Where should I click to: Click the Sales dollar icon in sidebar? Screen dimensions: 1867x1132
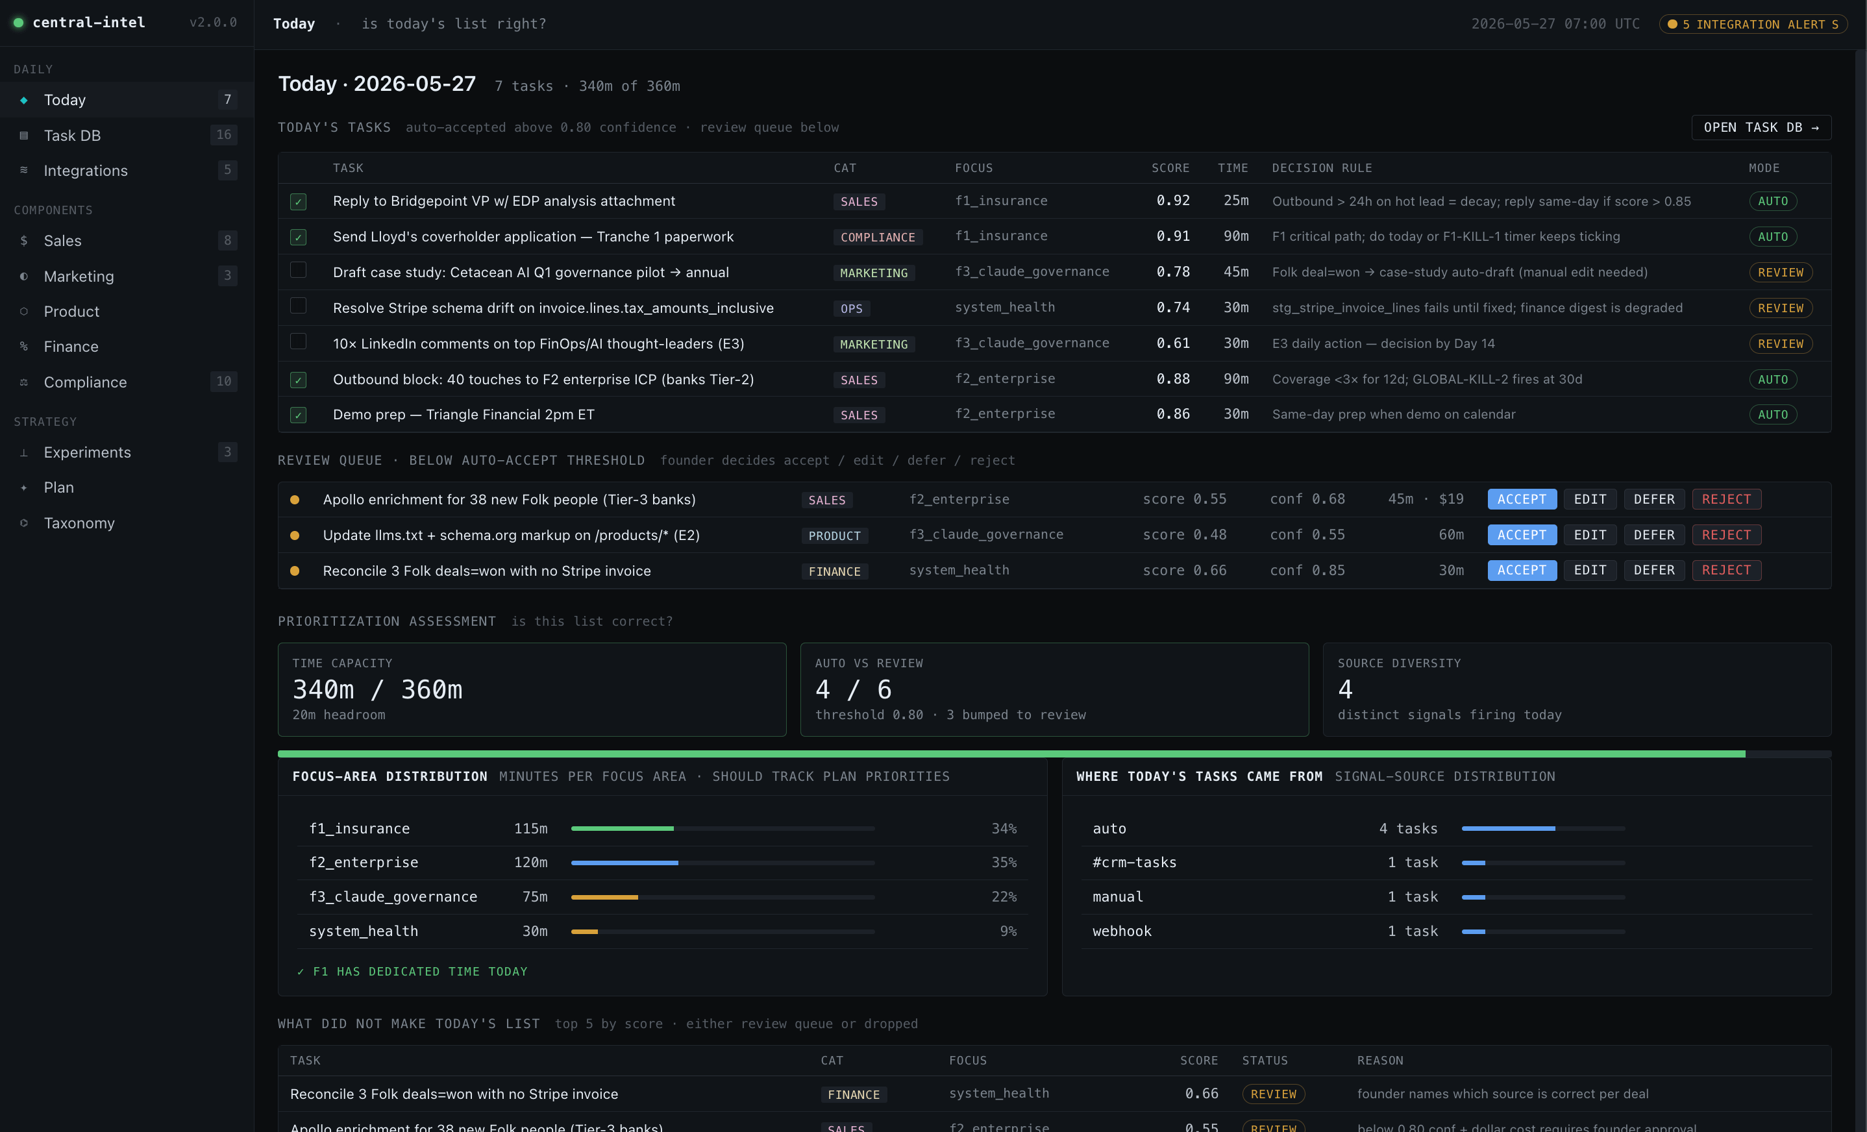point(23,241)
